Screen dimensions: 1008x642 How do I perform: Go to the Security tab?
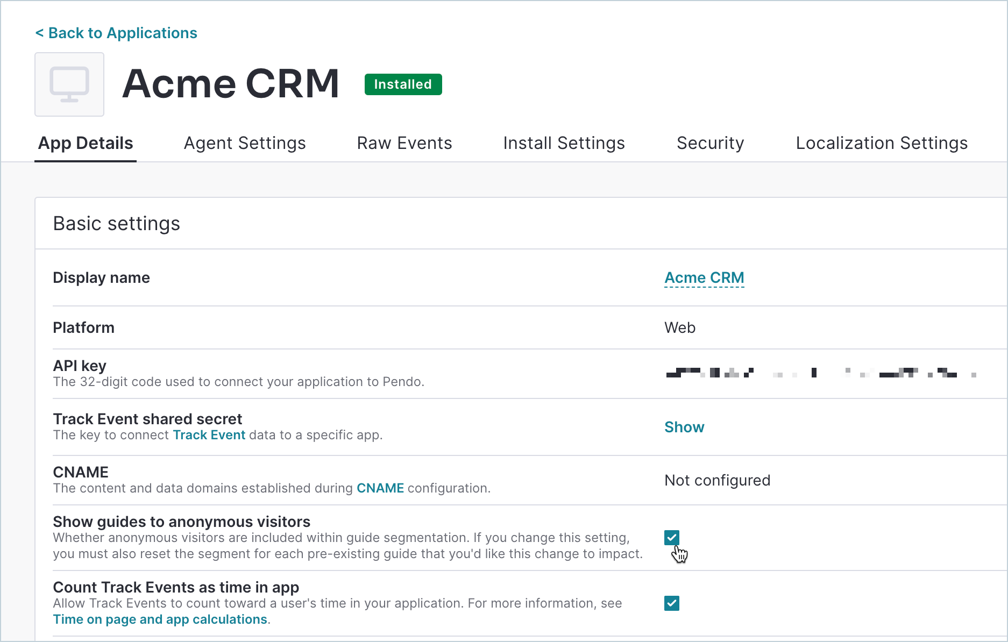[710, 143]
